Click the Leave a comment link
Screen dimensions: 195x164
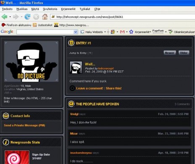(x=90, y=89)
